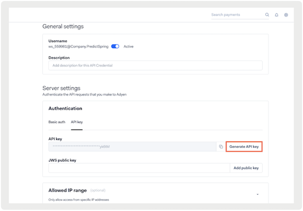Click the Authentication section title
The height and width of the screenshot is (211, 303).
65,108
